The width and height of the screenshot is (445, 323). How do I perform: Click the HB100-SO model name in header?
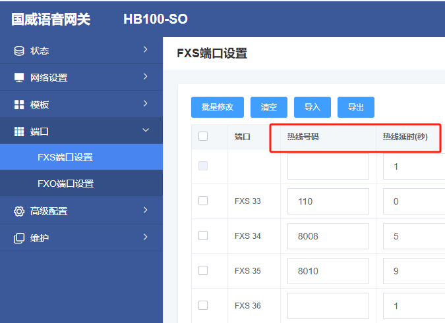click(156, 19)
